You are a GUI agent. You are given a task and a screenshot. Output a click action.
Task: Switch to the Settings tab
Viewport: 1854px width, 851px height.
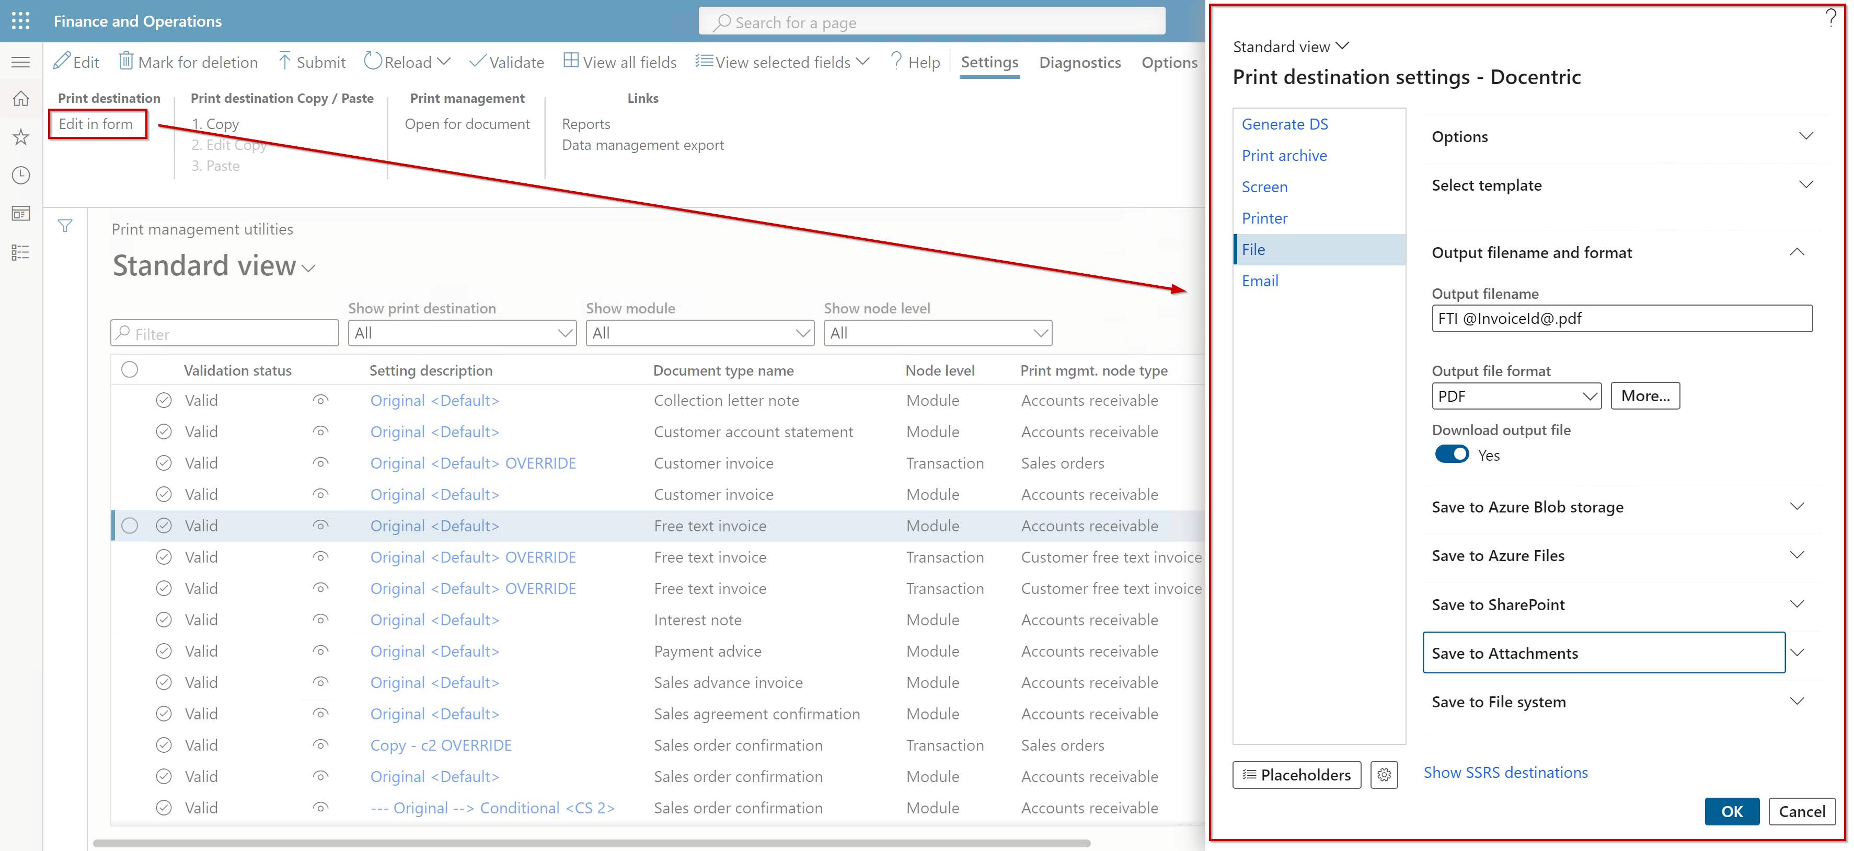(x=989, y=62)
